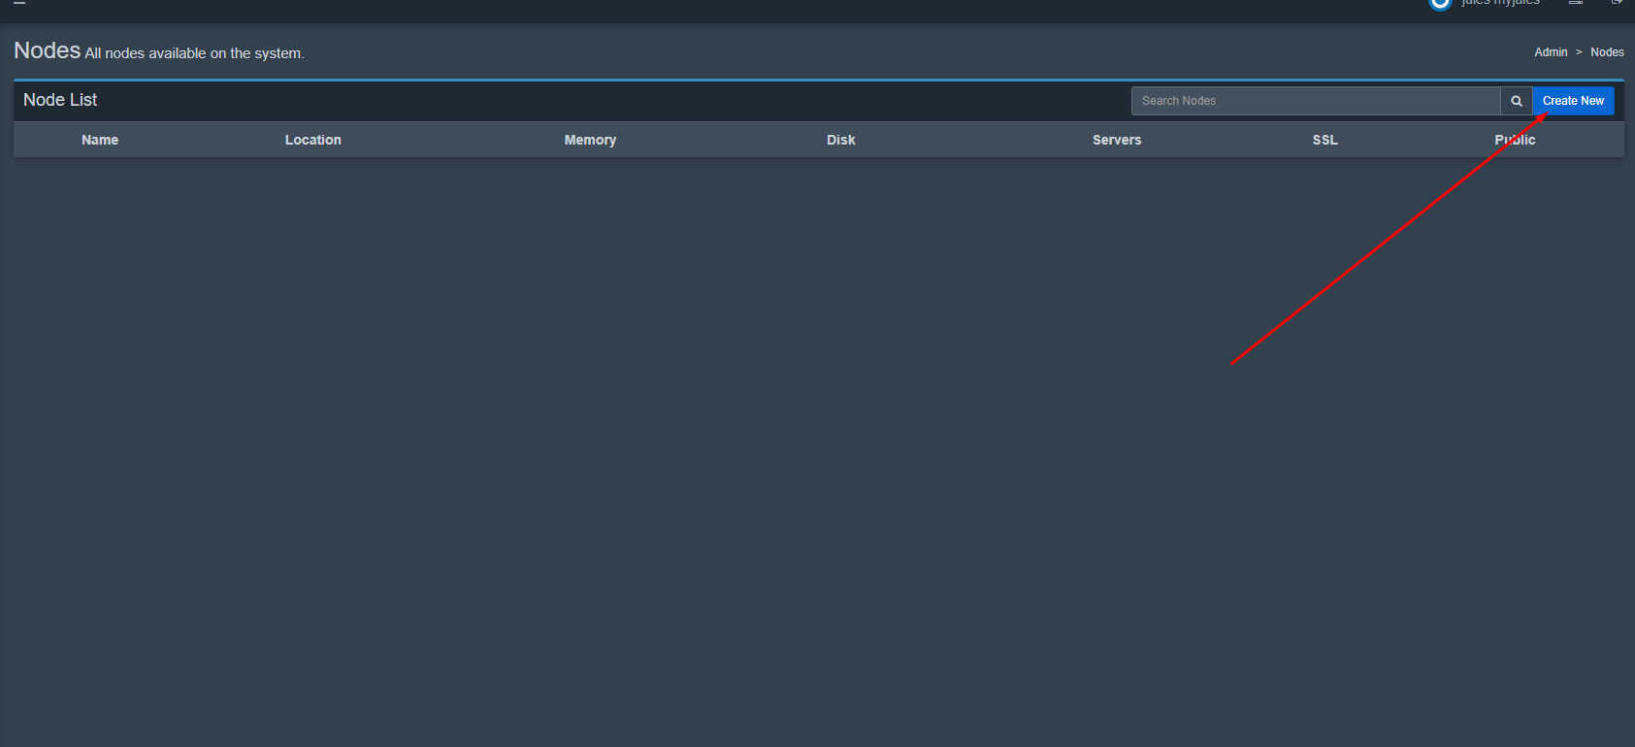Click the SSL column header
Screen dimensions: 1635x747
pos(1324,140)
